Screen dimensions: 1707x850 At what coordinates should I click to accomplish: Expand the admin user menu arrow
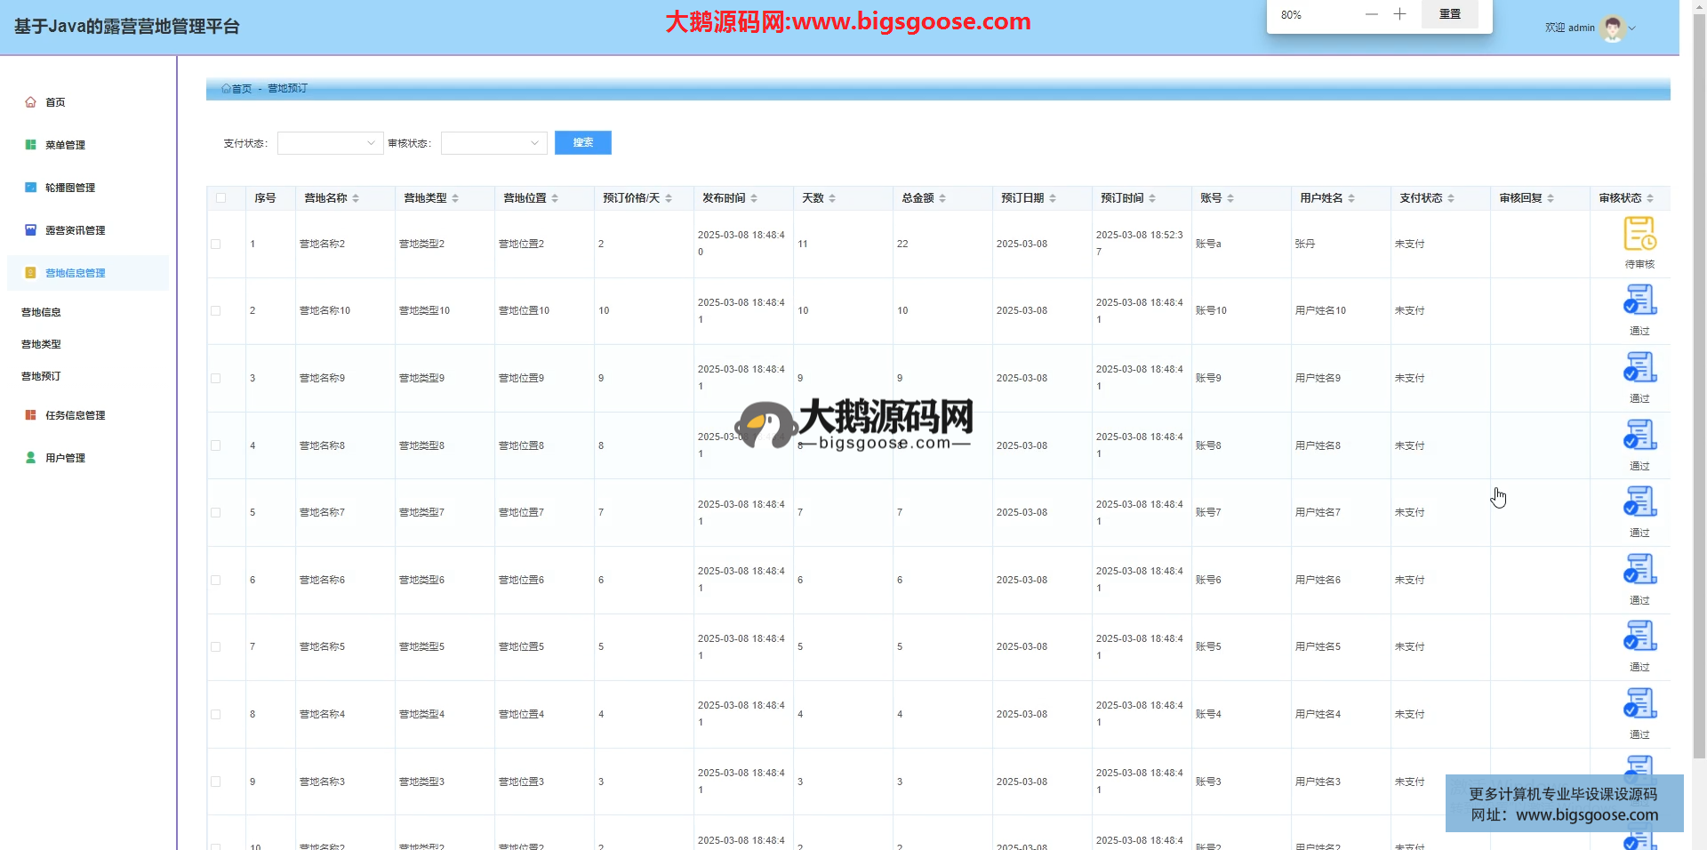pyautogui.click(x=1631, y=28)
